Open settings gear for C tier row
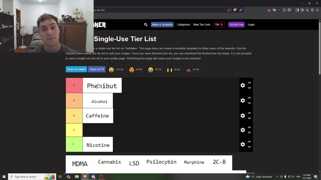 243,130
